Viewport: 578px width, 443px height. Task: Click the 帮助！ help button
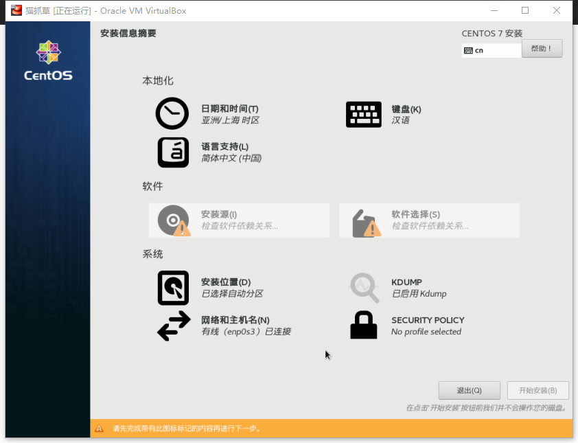coord(542,49)
